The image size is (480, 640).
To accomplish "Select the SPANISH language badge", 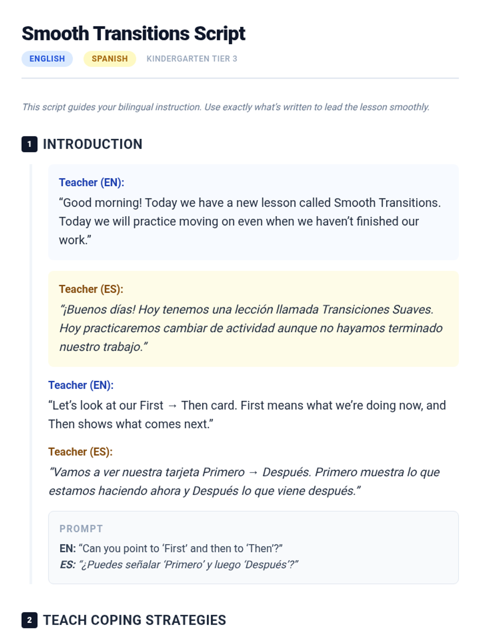I will [x=110, y=59].
